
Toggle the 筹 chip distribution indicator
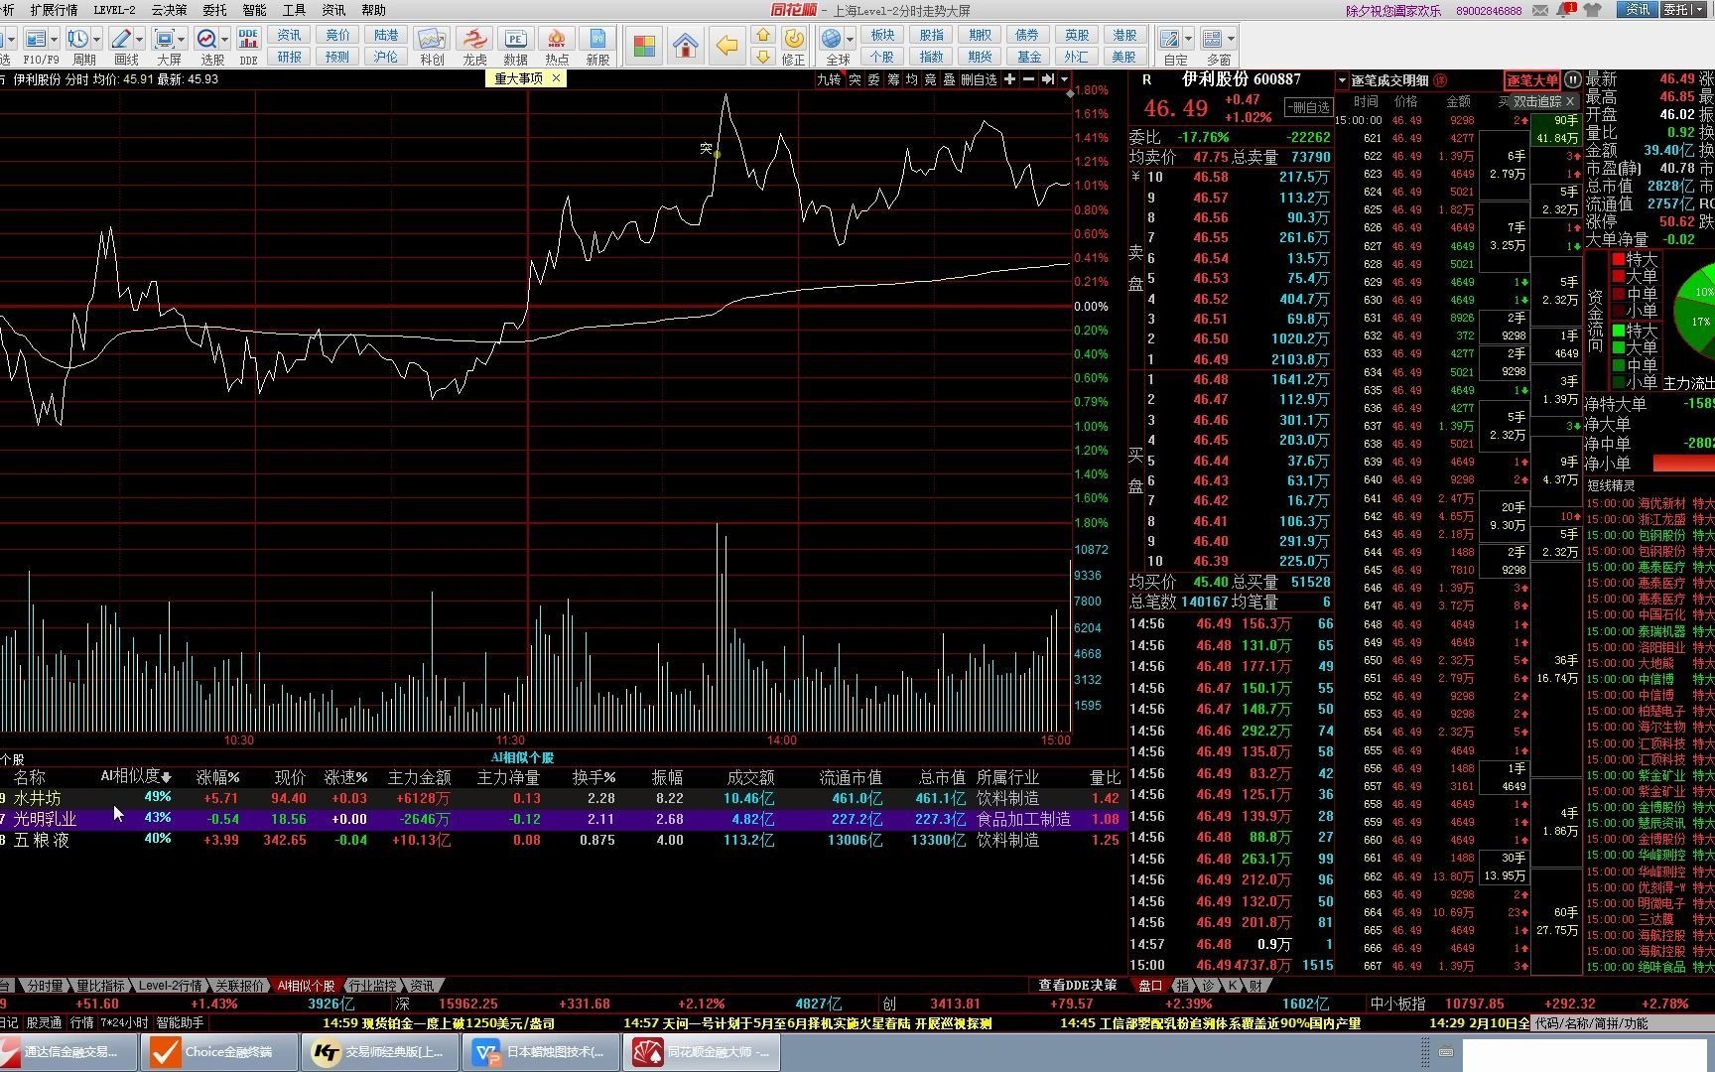click(x=893, y=79)
